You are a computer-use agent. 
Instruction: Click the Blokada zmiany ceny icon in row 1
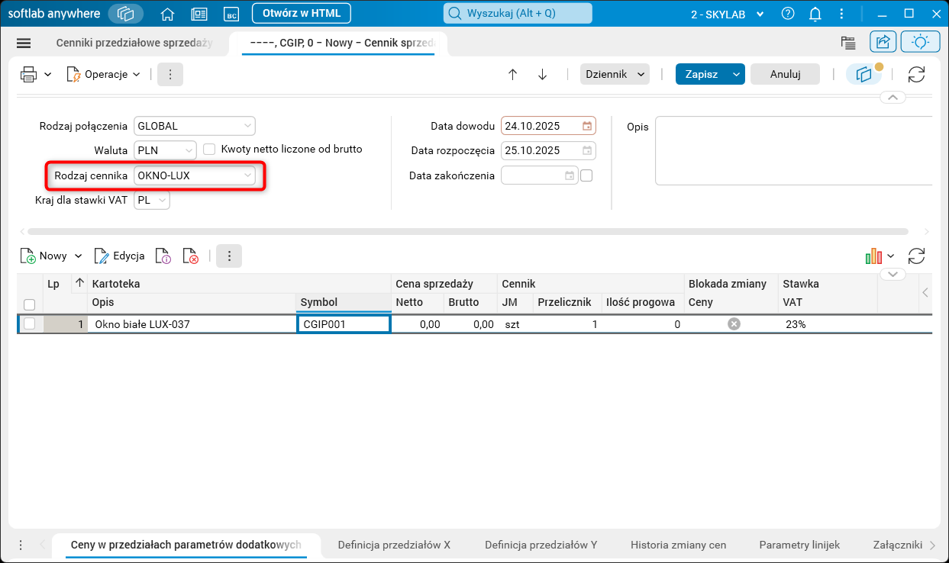click(734, 324)
